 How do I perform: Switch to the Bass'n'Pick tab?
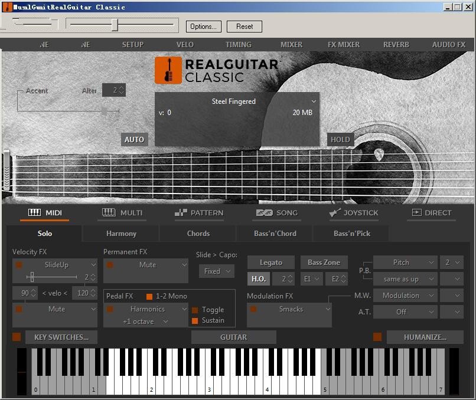(x=352, y=233)
